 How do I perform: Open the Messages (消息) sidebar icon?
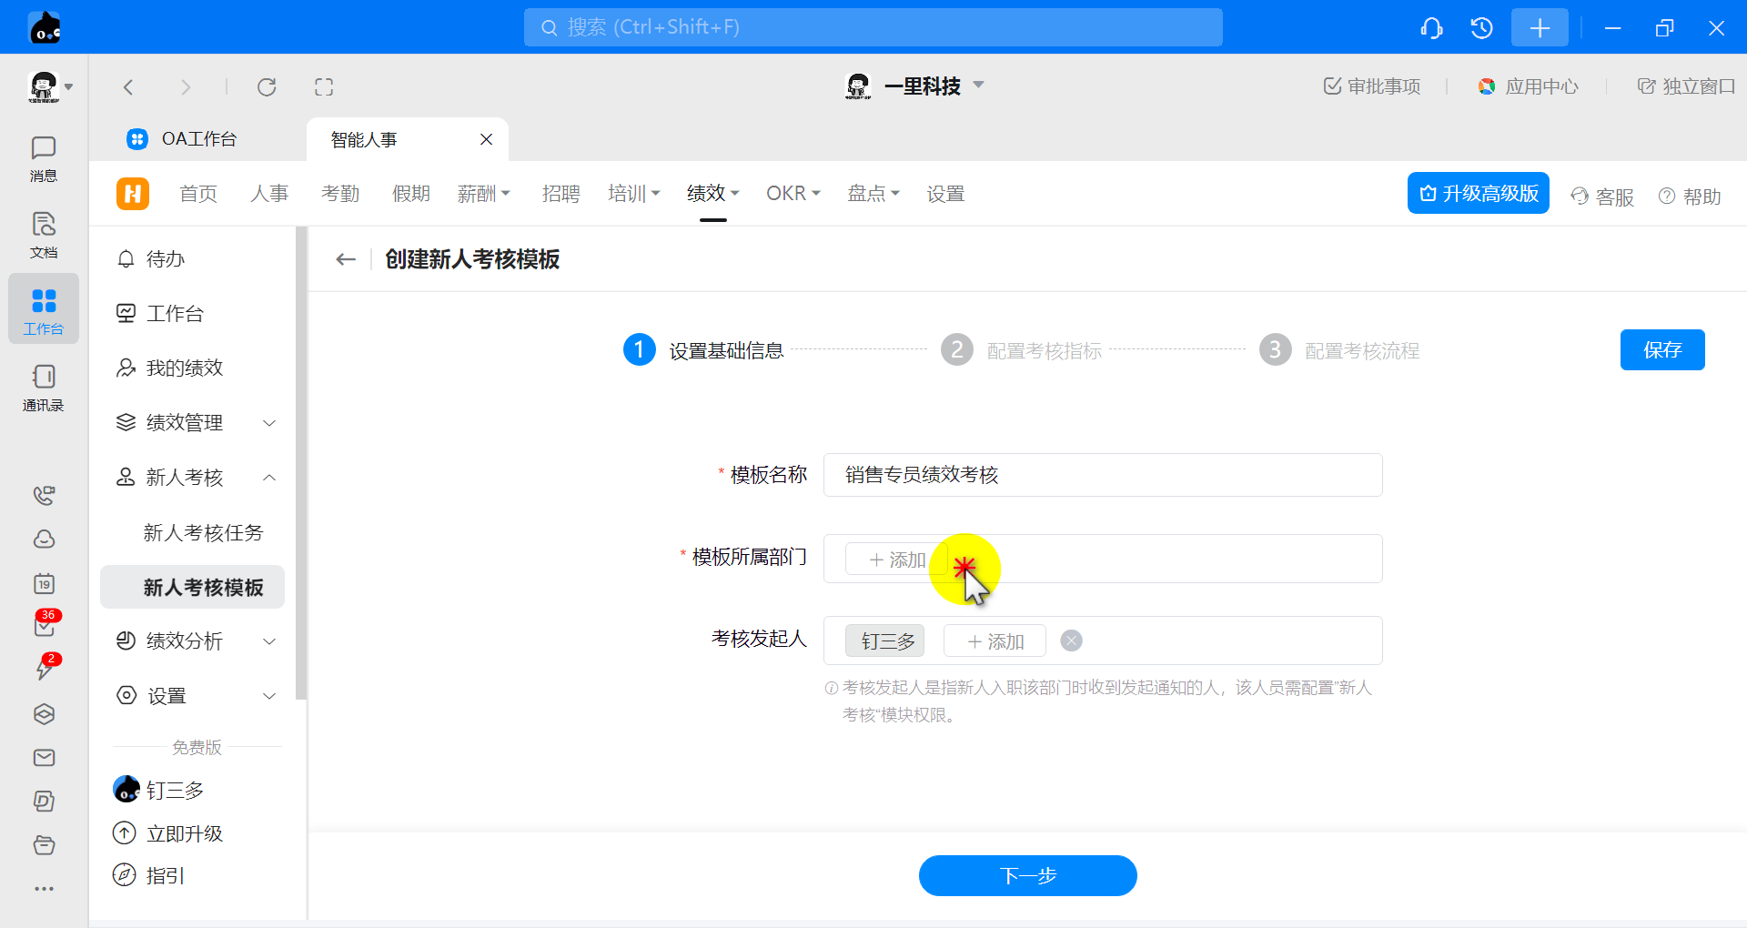coord(43,158)
